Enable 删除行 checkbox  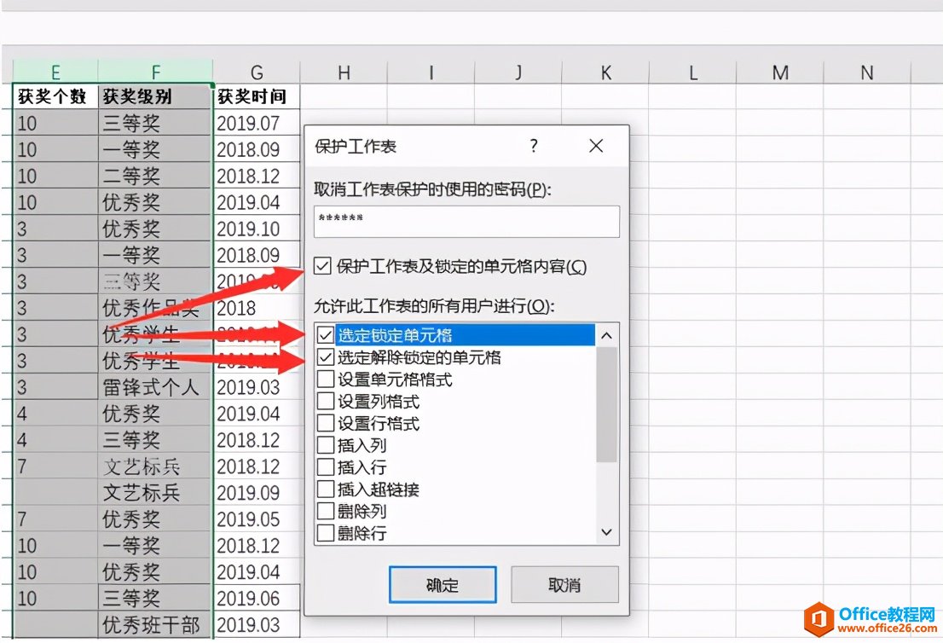point(326,533)
